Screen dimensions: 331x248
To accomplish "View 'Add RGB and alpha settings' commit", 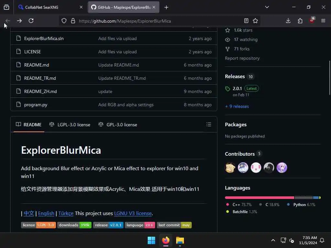I will tap(126, 105).
